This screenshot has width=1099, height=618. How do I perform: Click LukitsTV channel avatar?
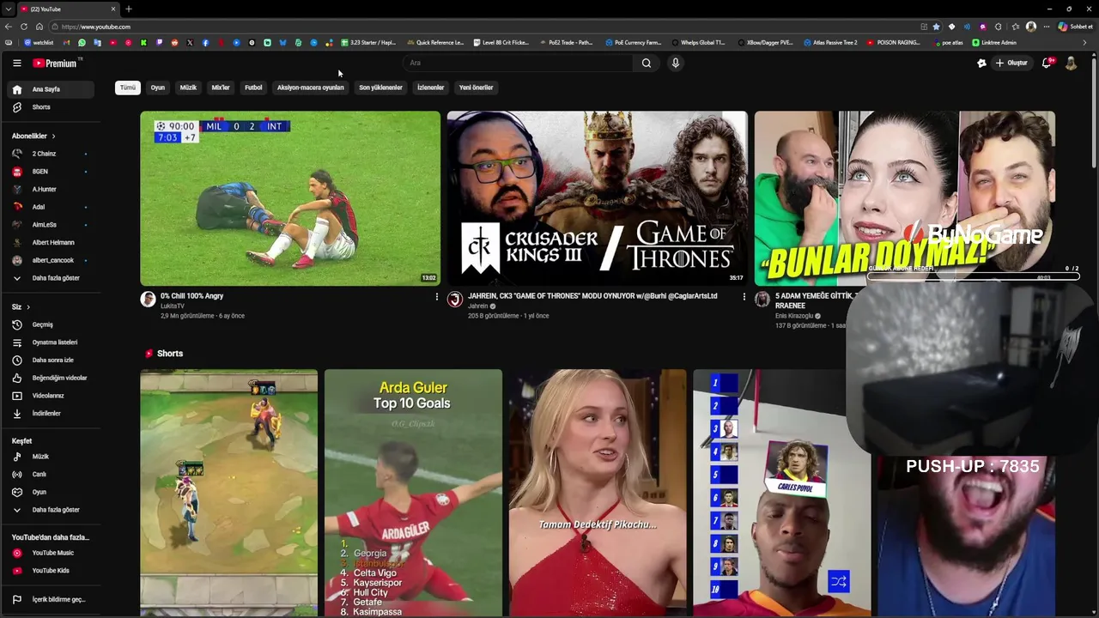148,299
